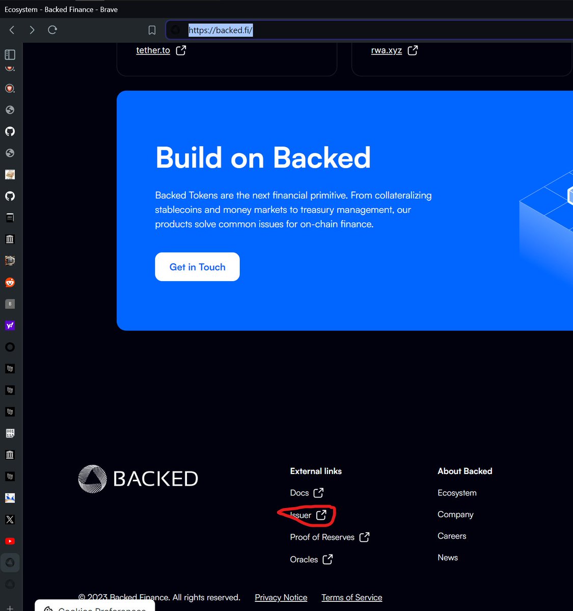Viewport: 573px width, 611px height.
Task: Select the highlighted active Backed tab
Action: click(x=10, y=563)
